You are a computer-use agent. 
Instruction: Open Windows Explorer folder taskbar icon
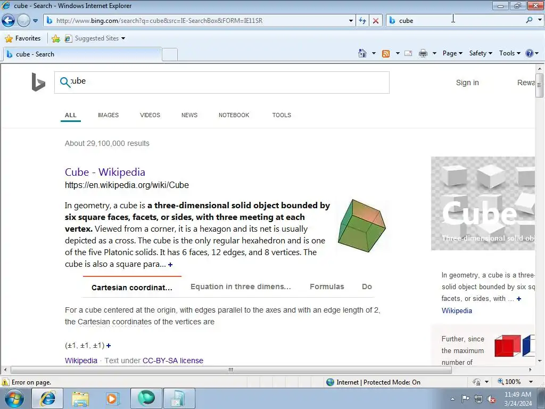tap(80, 399)
